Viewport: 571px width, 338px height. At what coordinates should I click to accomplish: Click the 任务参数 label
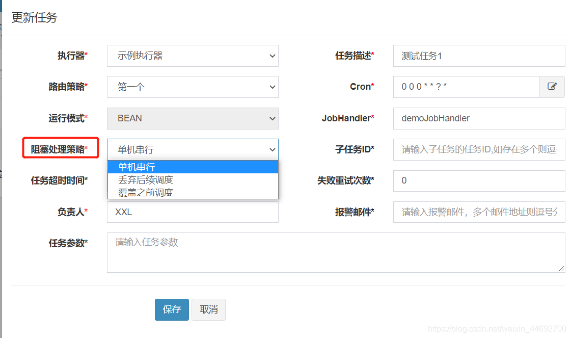[68, 243]
